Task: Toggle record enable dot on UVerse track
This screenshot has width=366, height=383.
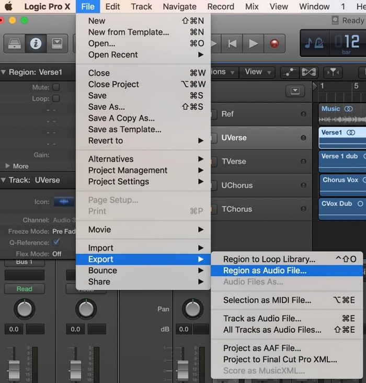Action: (x=303, y=138)
